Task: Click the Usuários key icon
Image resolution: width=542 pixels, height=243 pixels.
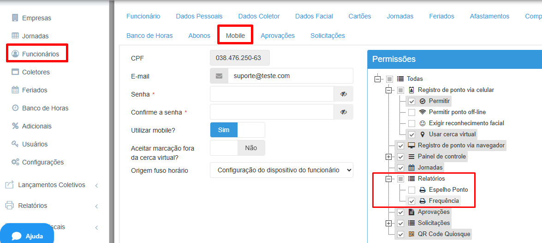Action: pos(15,144)
